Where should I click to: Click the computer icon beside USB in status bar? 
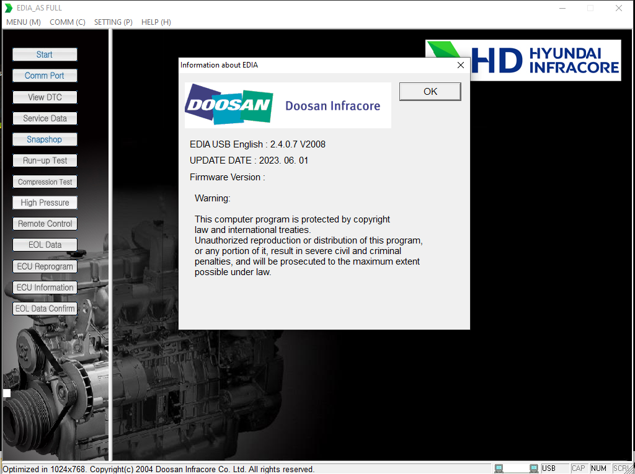(534, 468)
